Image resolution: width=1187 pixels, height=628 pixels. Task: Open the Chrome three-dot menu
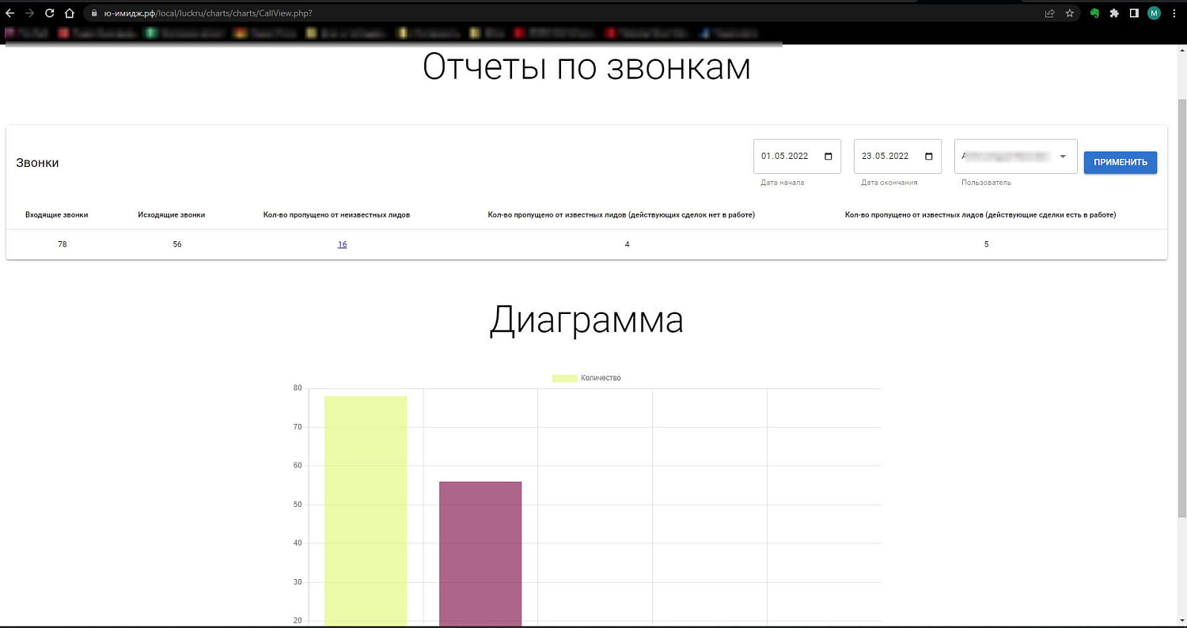(1175, 13)
